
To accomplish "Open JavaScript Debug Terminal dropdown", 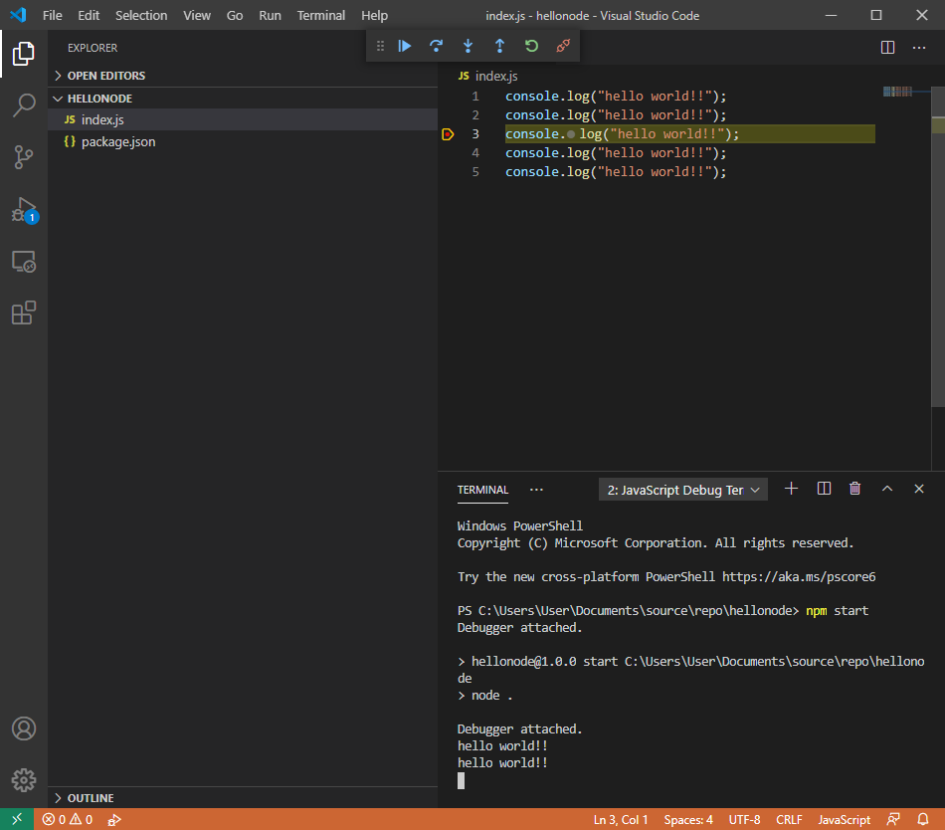I will (x=682, y=490).
